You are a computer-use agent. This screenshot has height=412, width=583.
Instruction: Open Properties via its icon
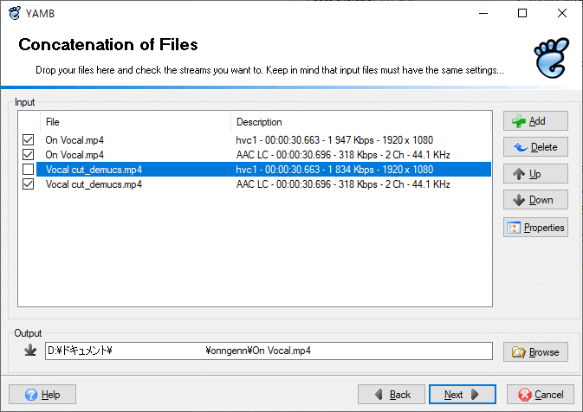(514, 228)
